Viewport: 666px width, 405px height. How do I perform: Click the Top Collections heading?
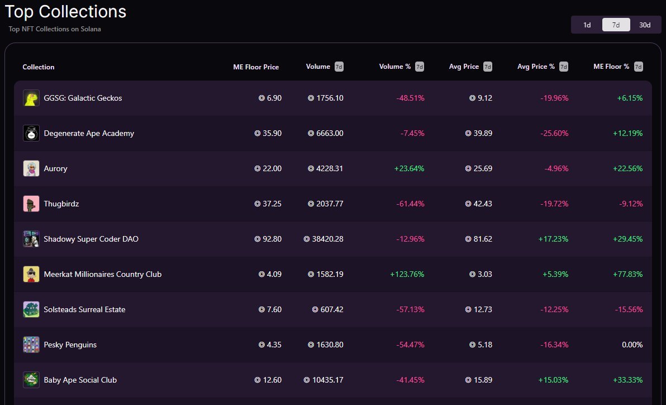(65, 12)
